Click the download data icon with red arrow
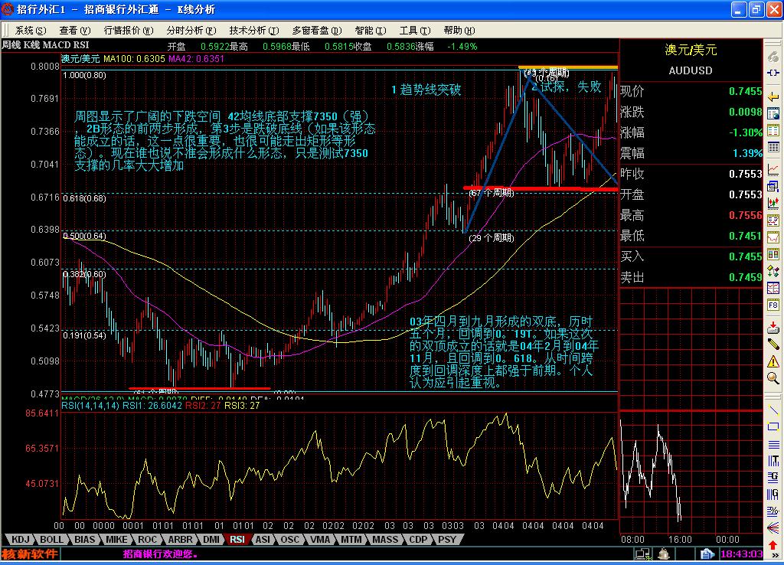Viewport: 784px width, 565px height. tap(773, 328)
